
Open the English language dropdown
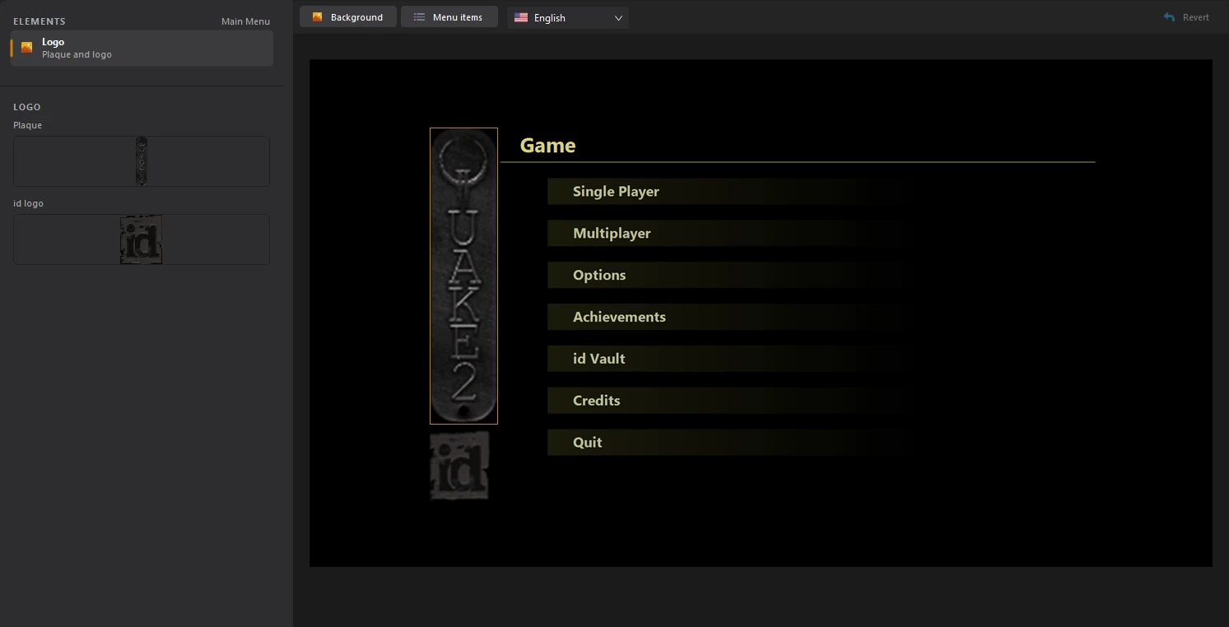click(x=568, y=17)
